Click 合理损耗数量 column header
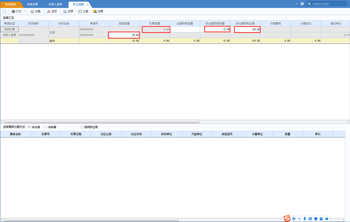 [x=185, y=23]
